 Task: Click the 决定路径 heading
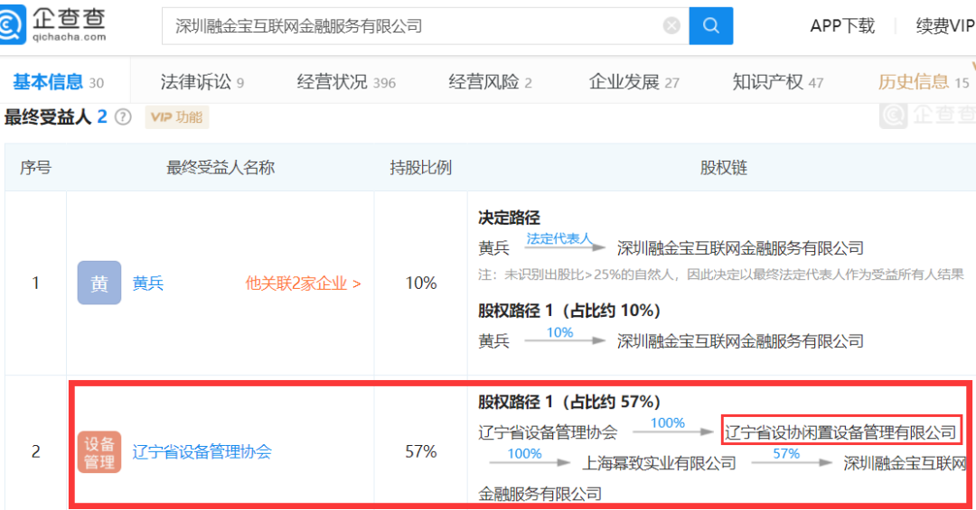tap(509, 218)
